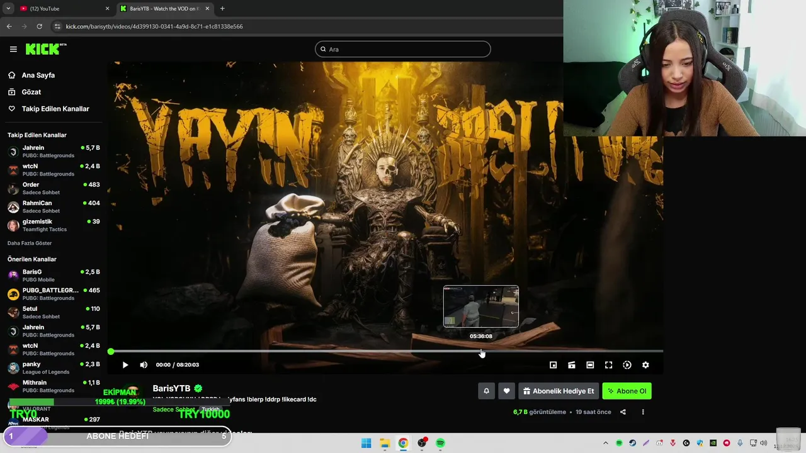Click BarisYTB verified badge
Image resolution: width=806 pixels, height=453 pixels.
(198, 388)
